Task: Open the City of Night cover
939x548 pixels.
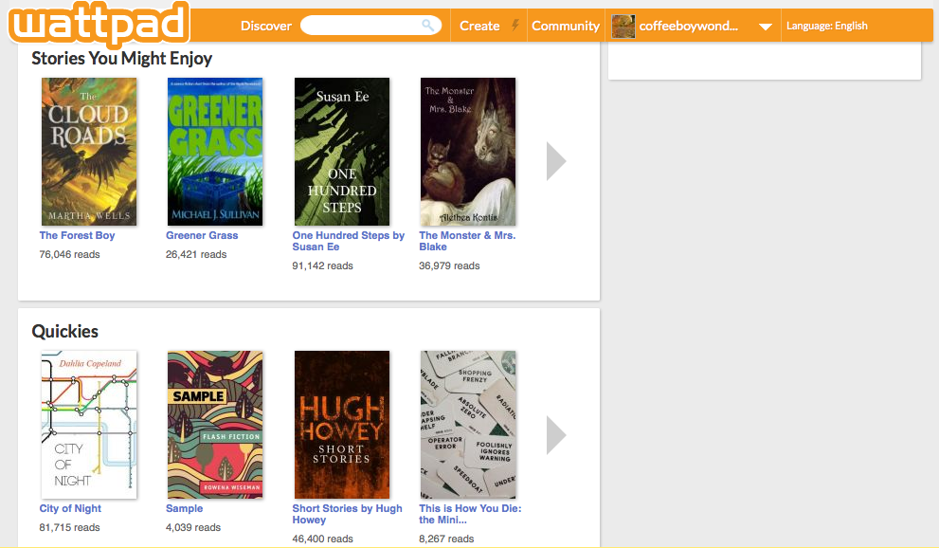Action: (x=89, y=425)
